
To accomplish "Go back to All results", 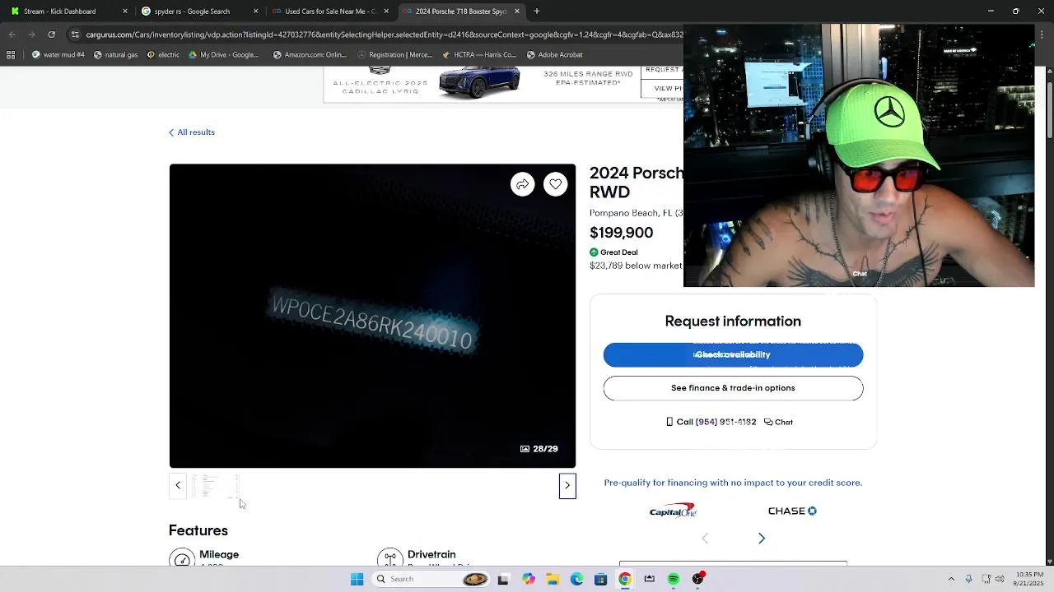I will click(x=192, y=132).
